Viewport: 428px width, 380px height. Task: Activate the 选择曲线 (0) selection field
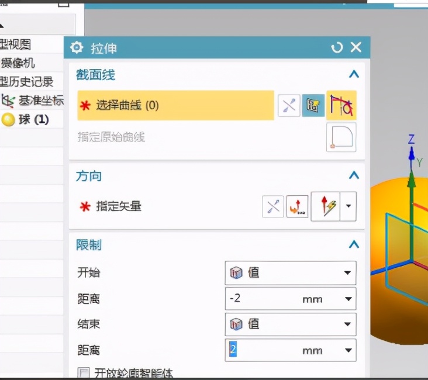tap(175, 105)
